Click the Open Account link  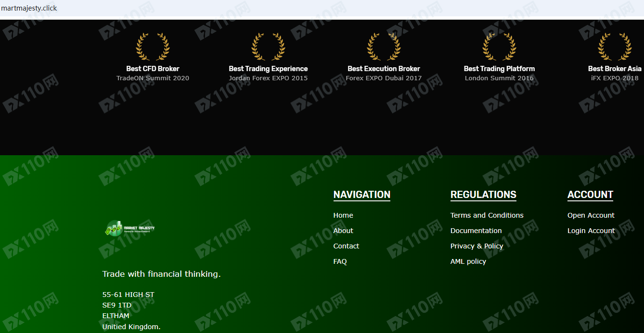click(x=591, y=215)
